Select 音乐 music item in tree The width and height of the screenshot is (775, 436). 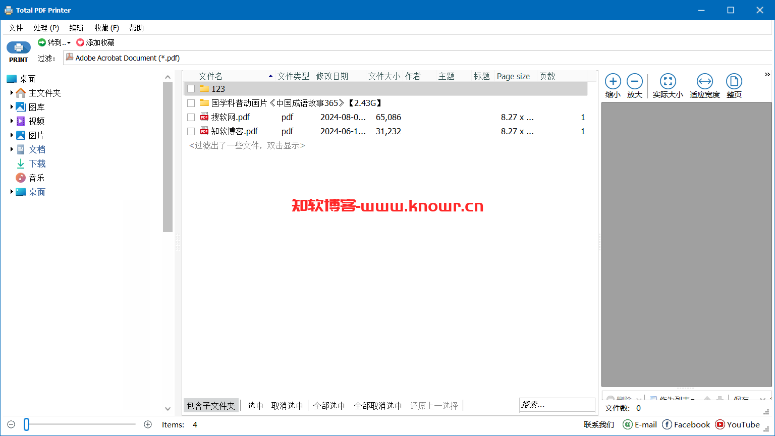(30, 178)
